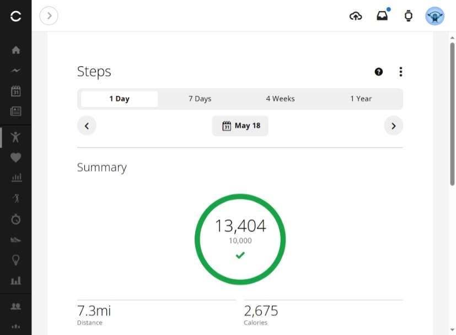Open the Home dashboard icon in sidebar

tap(15, 50)
